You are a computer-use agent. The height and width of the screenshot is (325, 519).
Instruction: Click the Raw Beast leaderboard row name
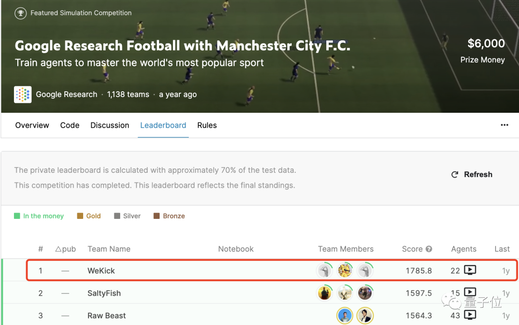coord(107,315)
